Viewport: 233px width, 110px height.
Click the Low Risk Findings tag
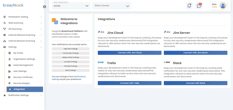pyautogui.click(x=71, y=62)
